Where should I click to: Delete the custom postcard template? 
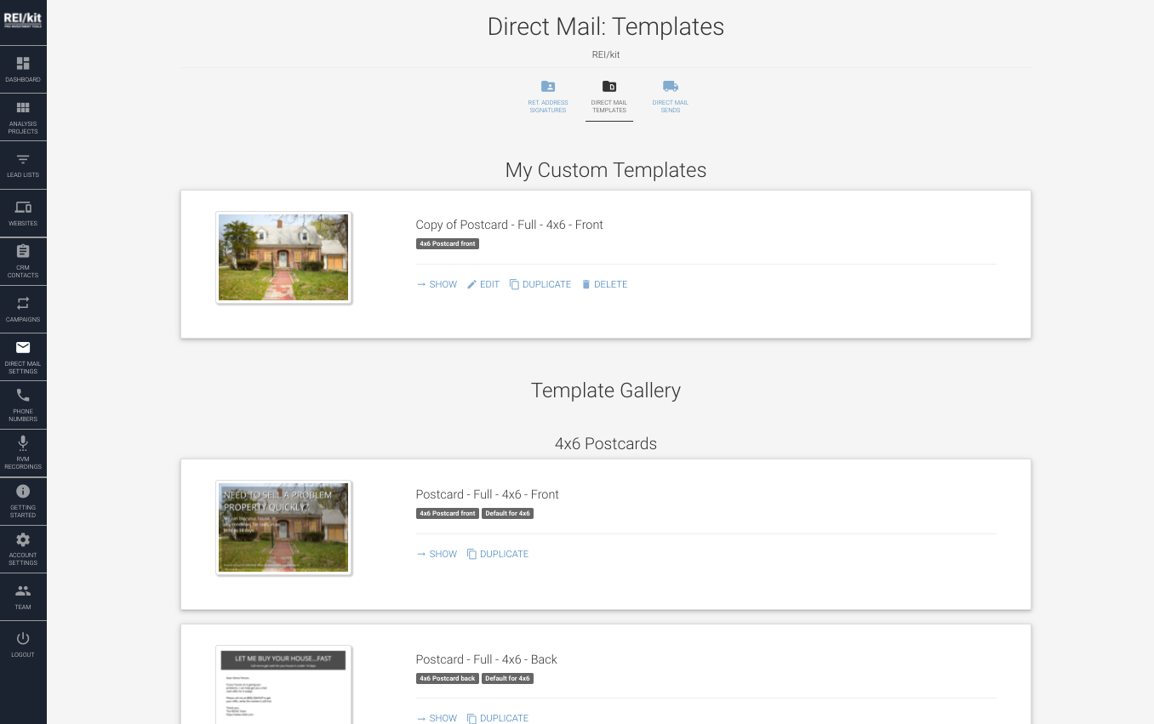pyautogui.click(x=604, y=284)
